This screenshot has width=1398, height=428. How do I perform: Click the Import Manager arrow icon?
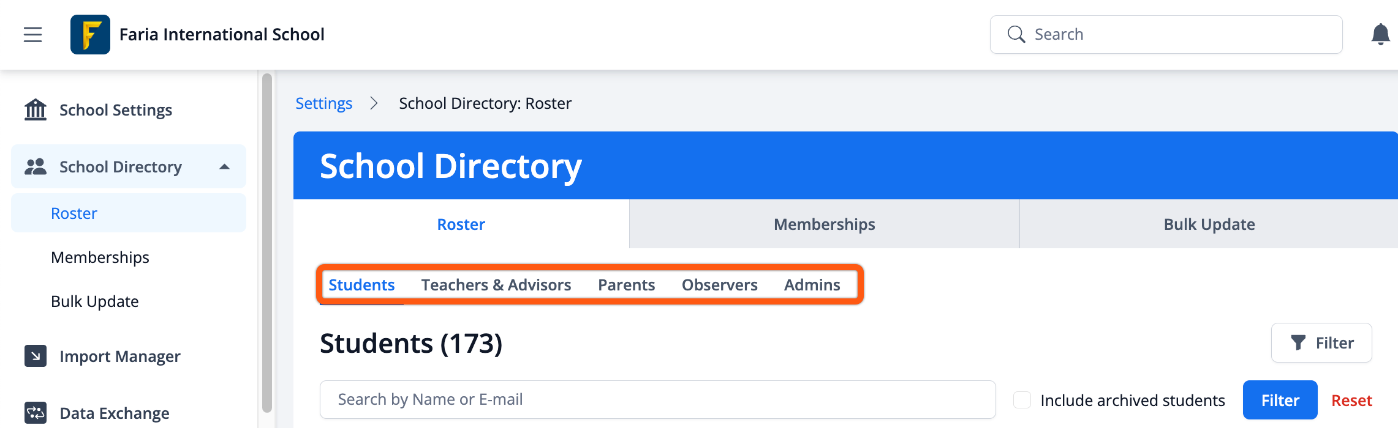pos(36,356)
